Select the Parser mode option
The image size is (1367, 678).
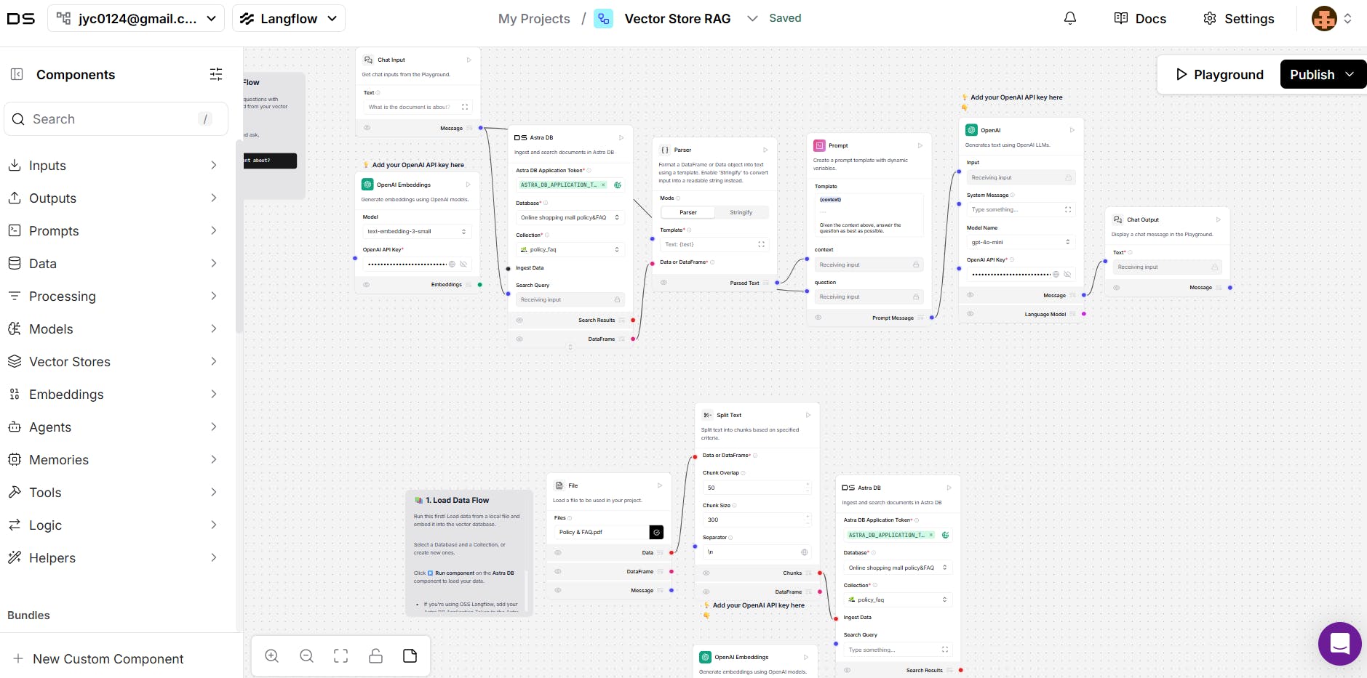pyautogui.click(x=688, y=212)
